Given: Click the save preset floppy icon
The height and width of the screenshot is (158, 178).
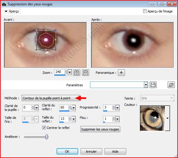Looking at the screenshot, I should coord(153,85).
